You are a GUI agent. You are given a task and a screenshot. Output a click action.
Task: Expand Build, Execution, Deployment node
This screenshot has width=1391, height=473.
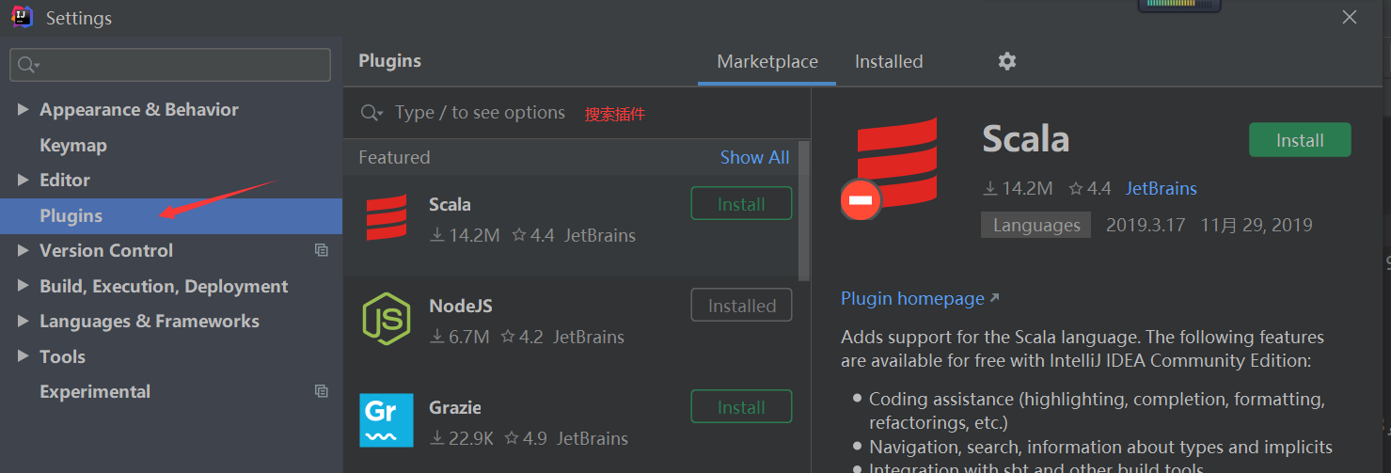(x=24, y=286)
